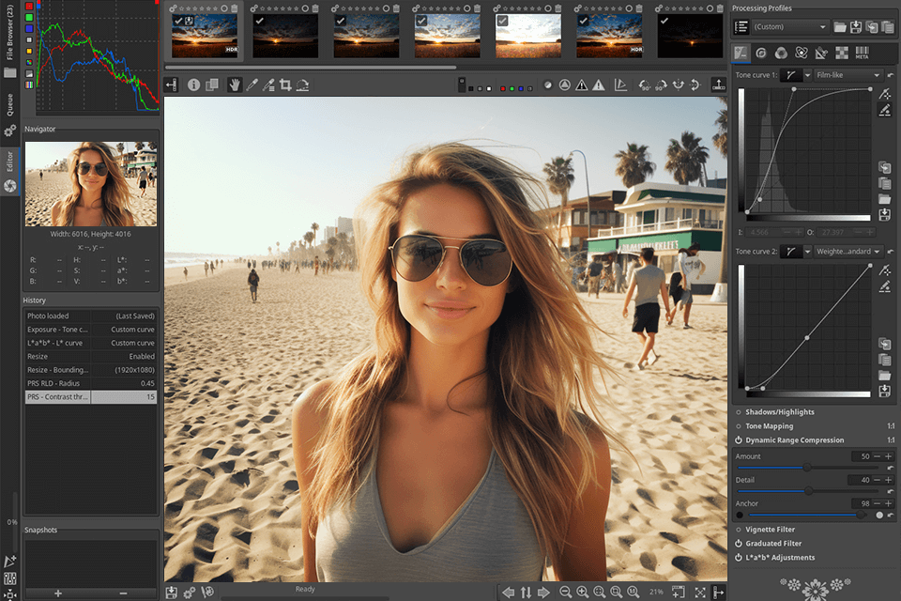Pick the white balance eyedropper tool

coord(252,85)
